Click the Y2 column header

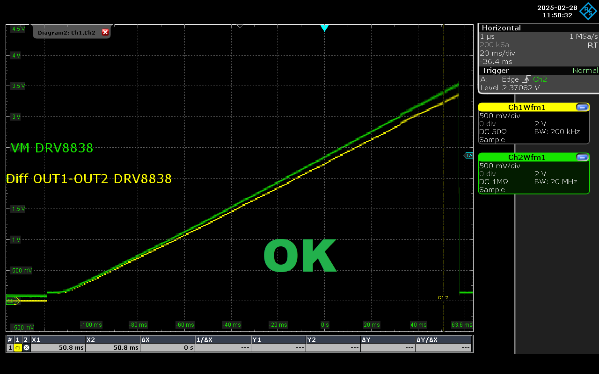coord(333,339)
